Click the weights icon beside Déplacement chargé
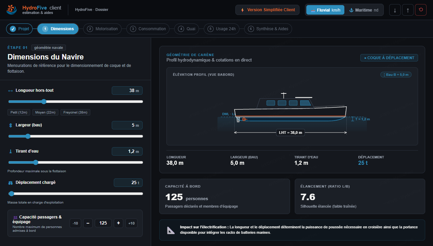The image size is (433, 246). (x=10, y=183)
